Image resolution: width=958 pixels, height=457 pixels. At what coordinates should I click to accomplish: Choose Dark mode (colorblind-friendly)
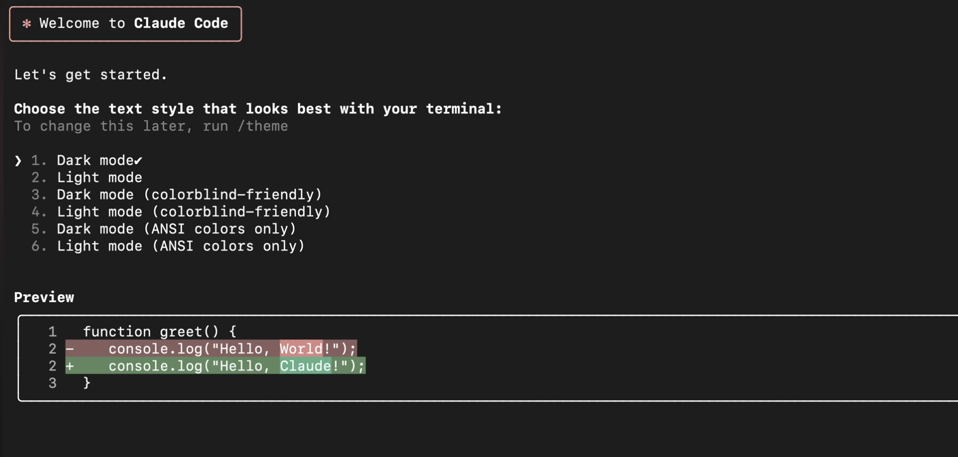tap(177, 195)
